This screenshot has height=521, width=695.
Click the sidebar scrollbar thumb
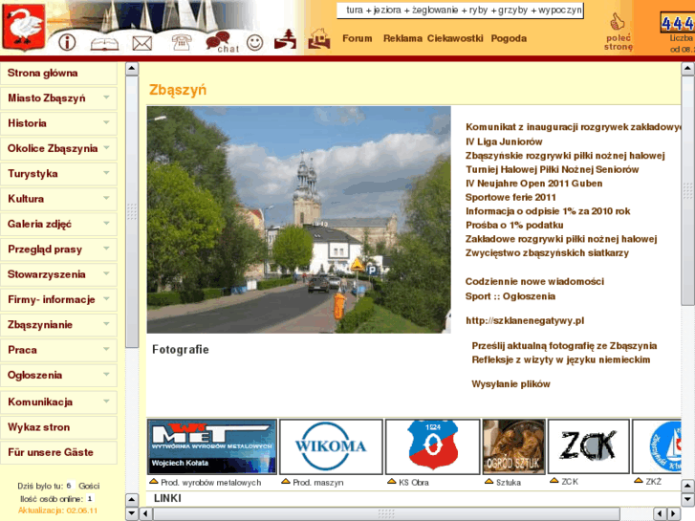(x=132, y=212)
